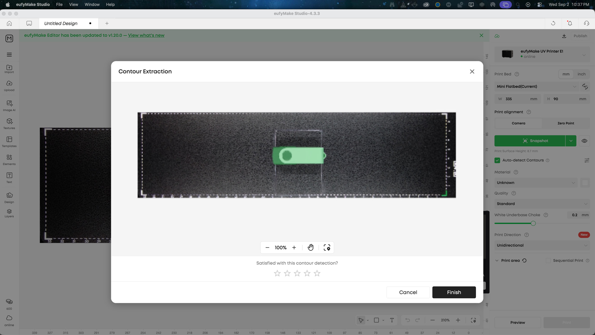The height and width of the screenshot is (335, 595).
Task: Click the Import icon in sidebar
Action: point(9,69)
